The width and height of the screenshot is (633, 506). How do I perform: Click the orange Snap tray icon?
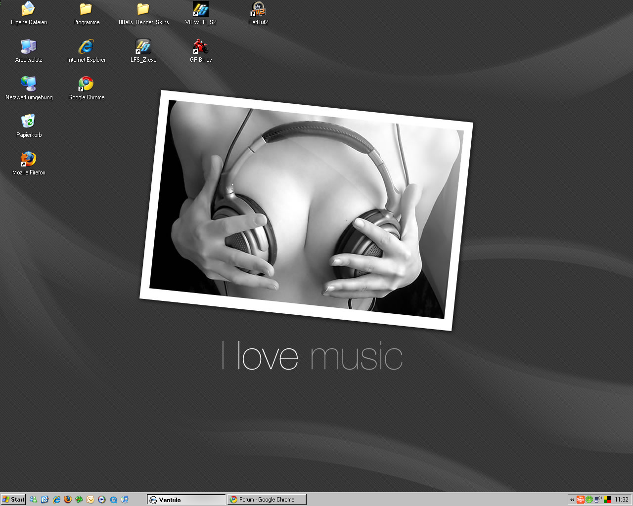[581, 500]
